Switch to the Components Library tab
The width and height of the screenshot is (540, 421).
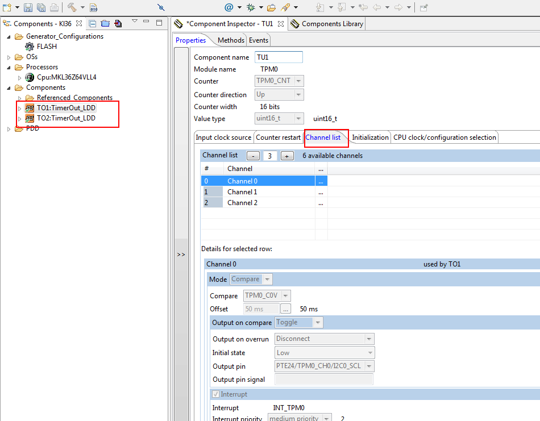click(327, 24)
